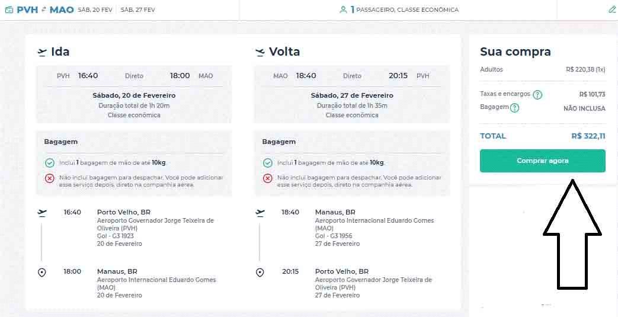Click the passenger icon in the header
This screenshot has width=618, height=317.
click(343, 9)
